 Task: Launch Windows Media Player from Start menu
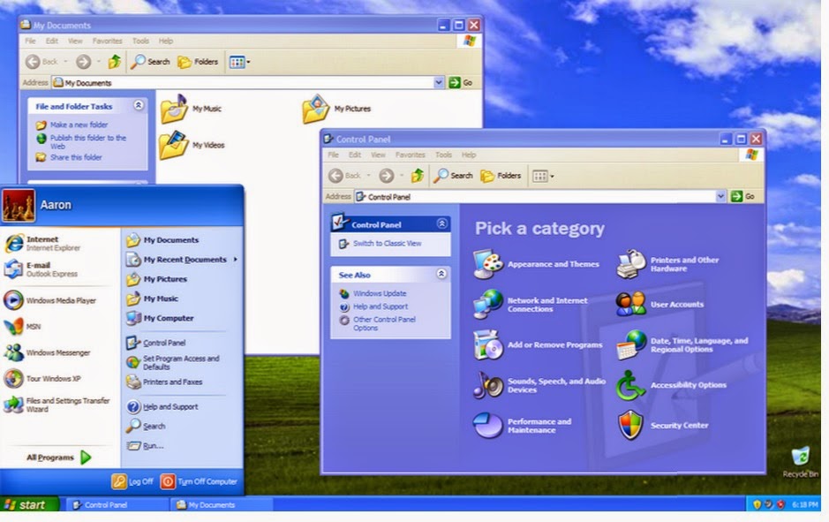[x=50, y=300]
